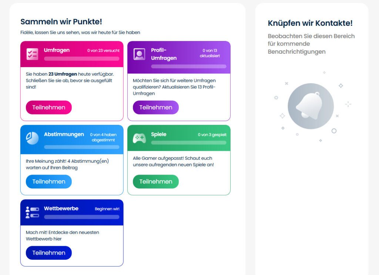Click the bold "23 Umfragen" text
379x275 pixels.
click(63, 74)
